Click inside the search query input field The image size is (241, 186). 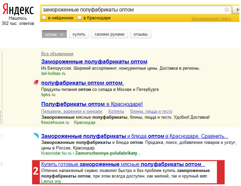click(x=133, y=10)
